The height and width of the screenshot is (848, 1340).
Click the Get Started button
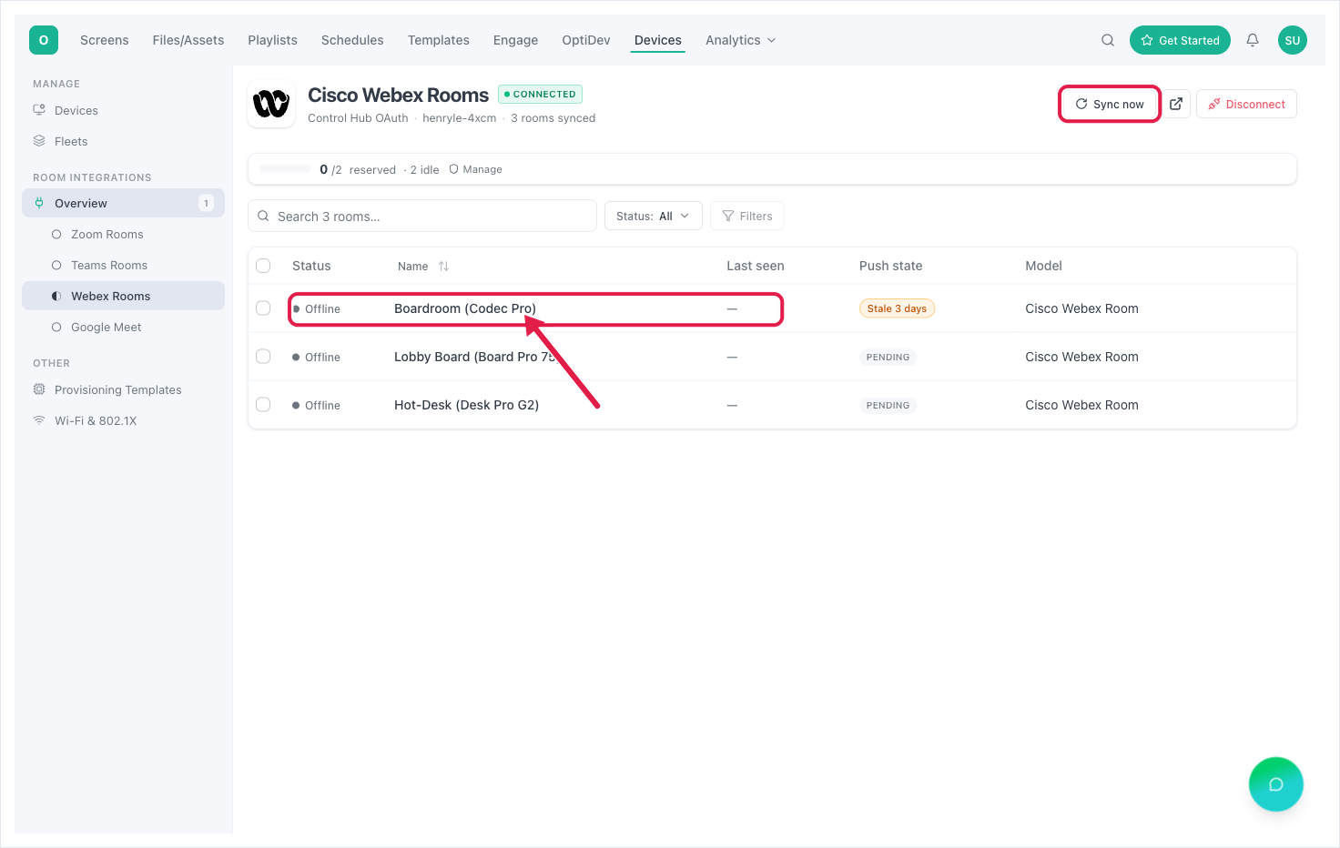pyautogui.click(x=1180, y=40)
